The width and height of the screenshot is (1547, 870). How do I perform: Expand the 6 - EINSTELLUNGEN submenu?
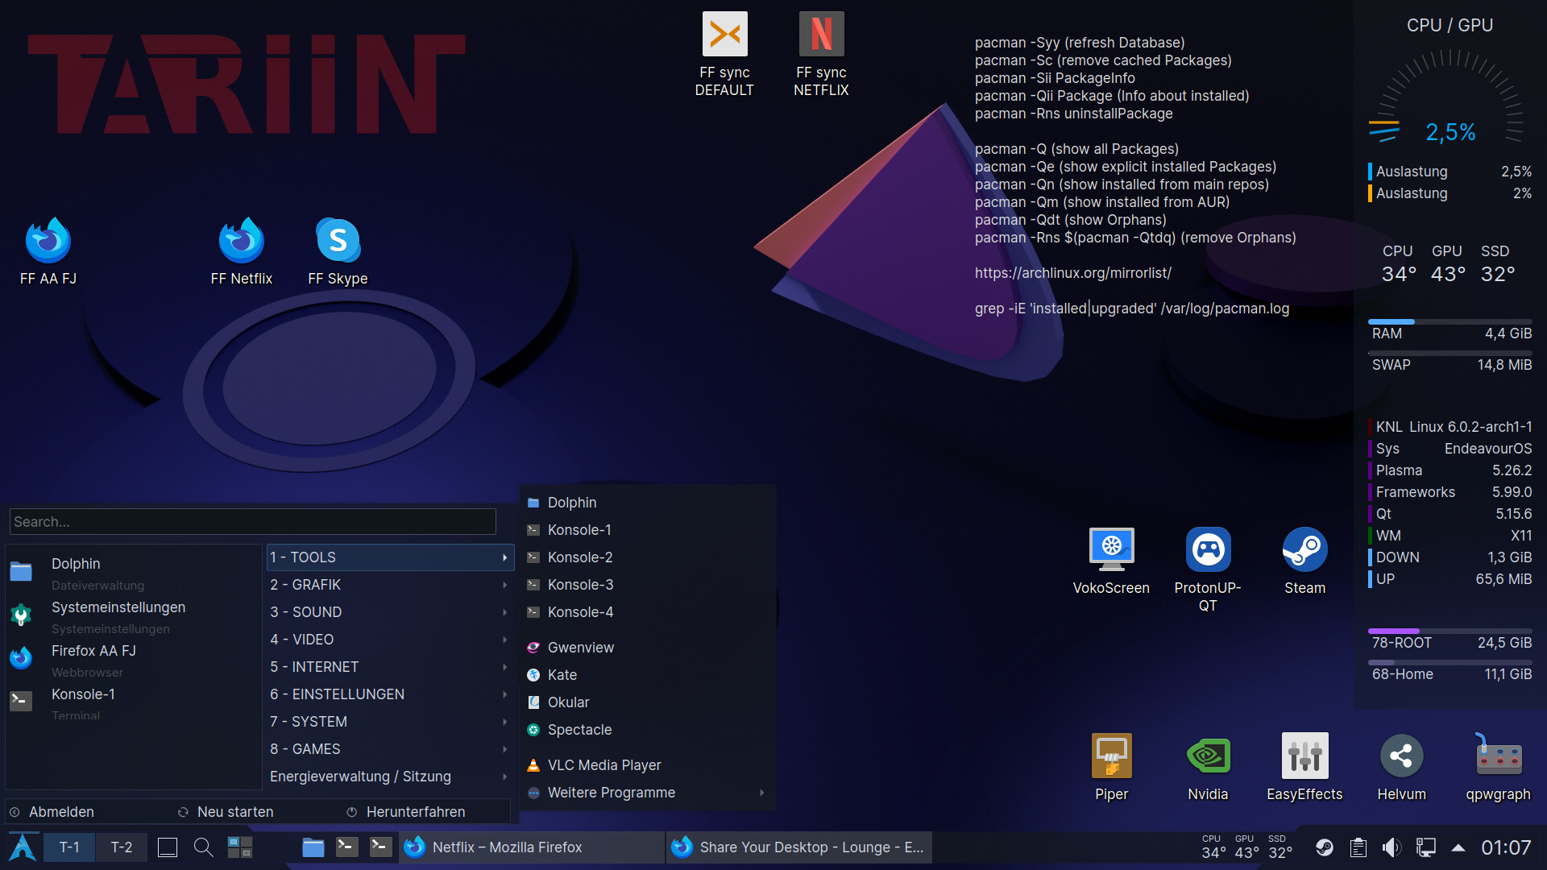point(391,694)
